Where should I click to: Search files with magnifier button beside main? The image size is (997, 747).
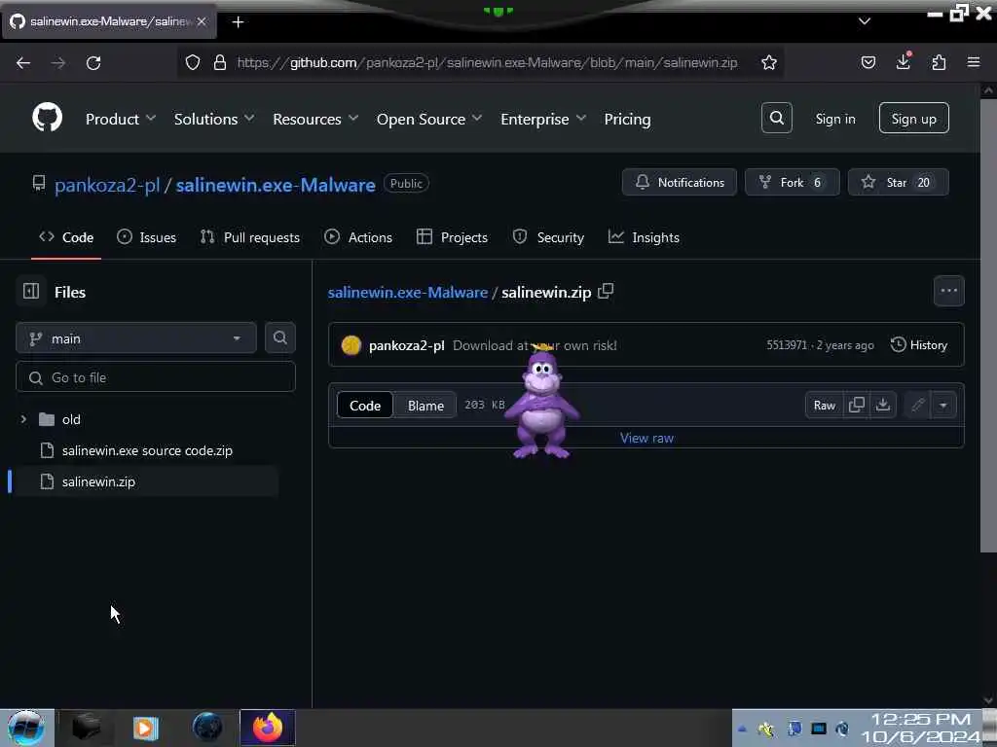279,338
